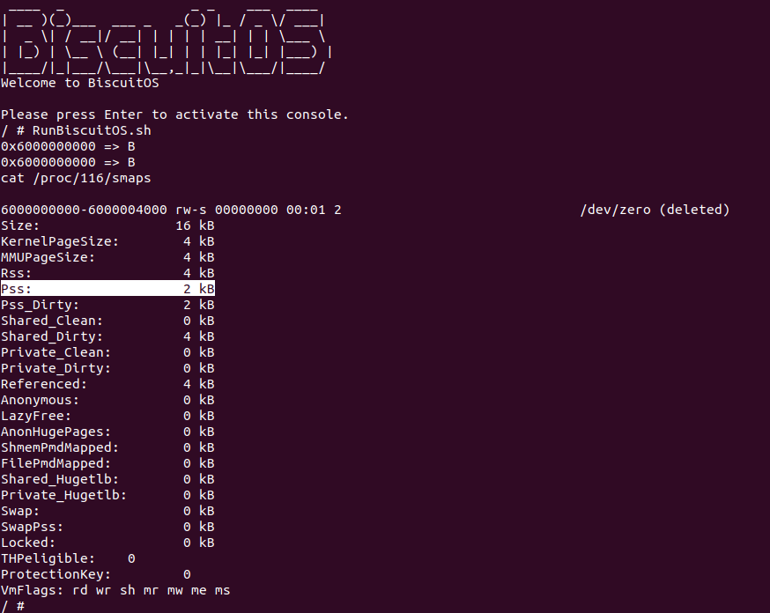Viewport: 770px width, 613px height.
Task: Click the 'Please press Enter' activation message
Action: coord(174,114)
